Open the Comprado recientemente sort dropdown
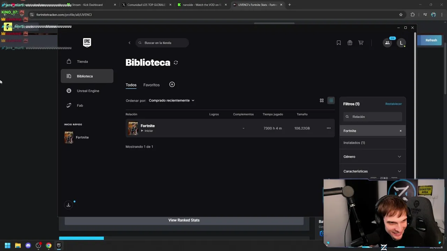The height and width of the screenshot is (251, 447). tap(171, 100)
